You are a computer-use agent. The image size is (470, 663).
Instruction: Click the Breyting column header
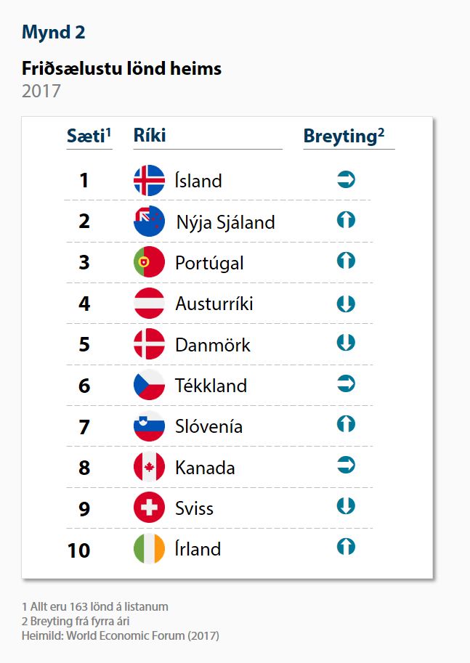[x=344, y=137]
